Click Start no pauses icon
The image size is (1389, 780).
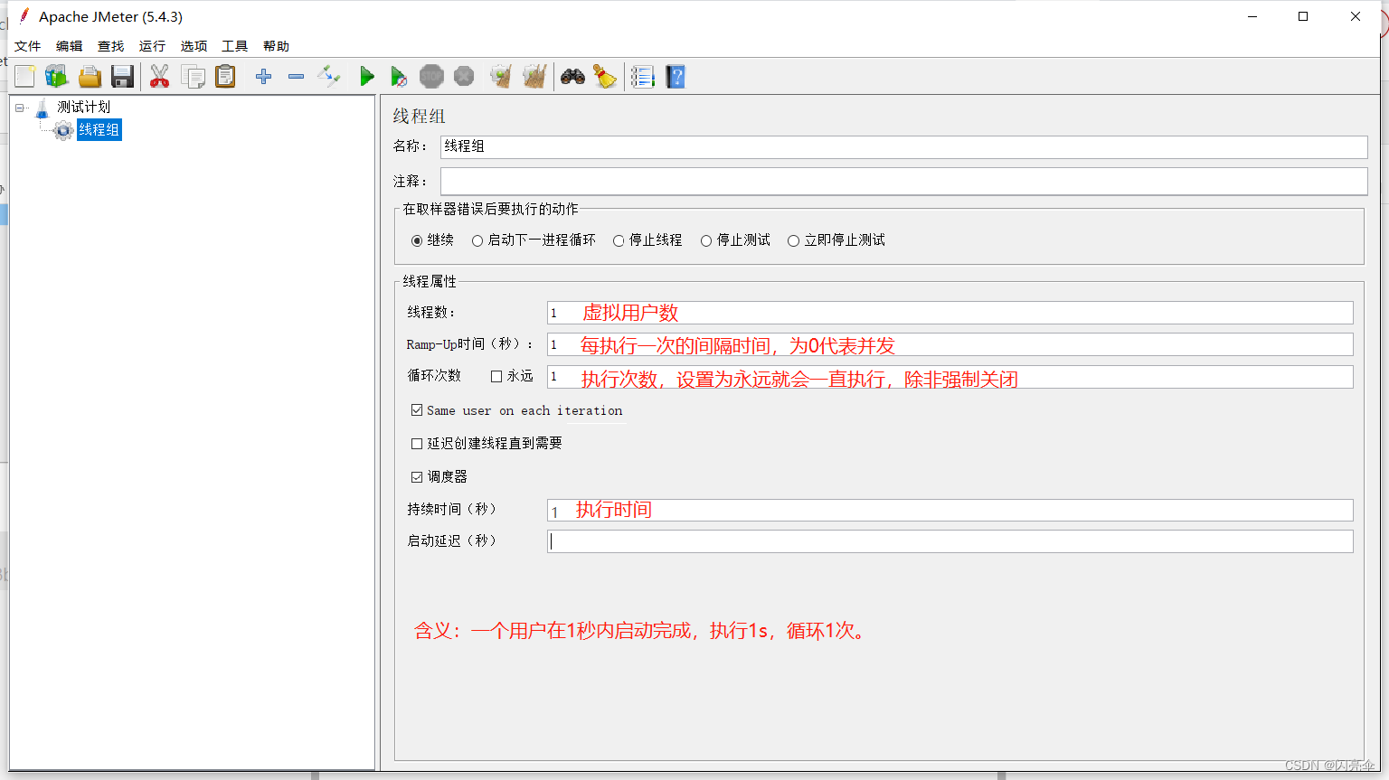pos(399,77)
